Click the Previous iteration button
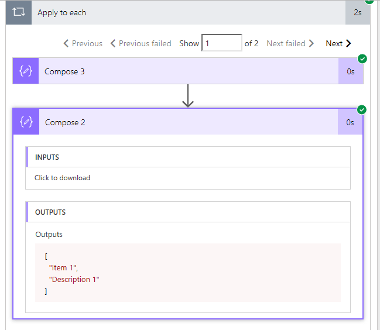380x330 pixels. click(83, 43)
